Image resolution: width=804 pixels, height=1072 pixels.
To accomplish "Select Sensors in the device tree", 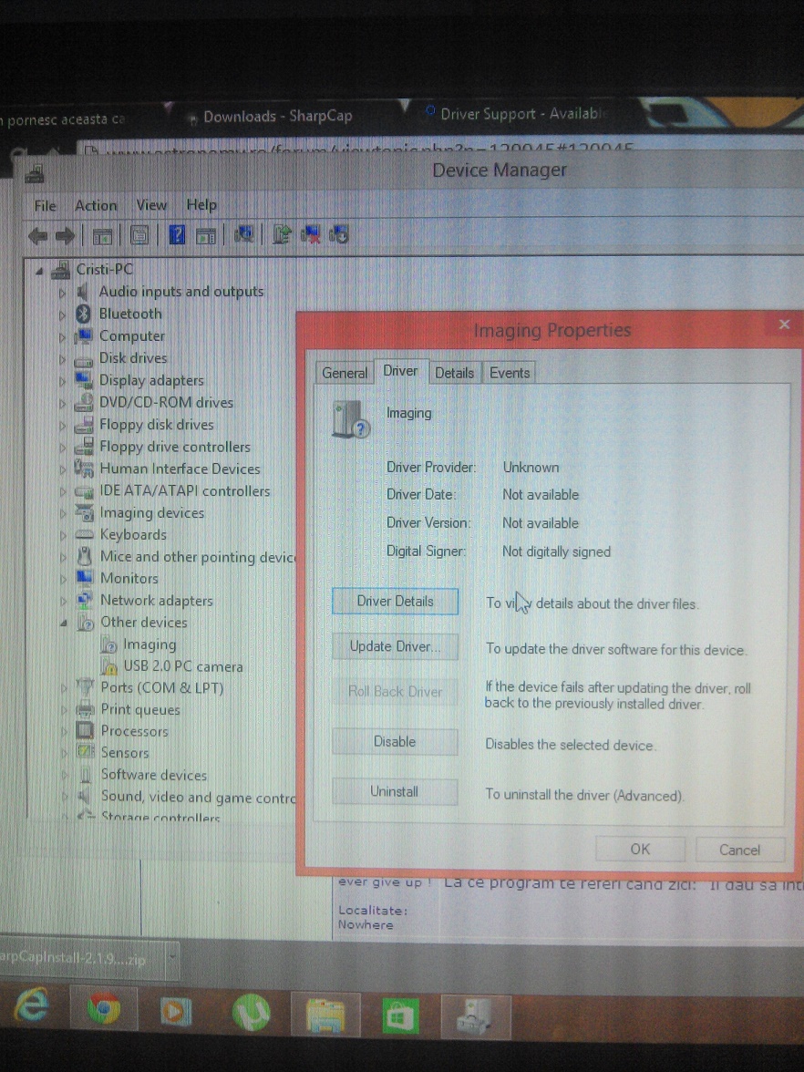I will point(124,752).
